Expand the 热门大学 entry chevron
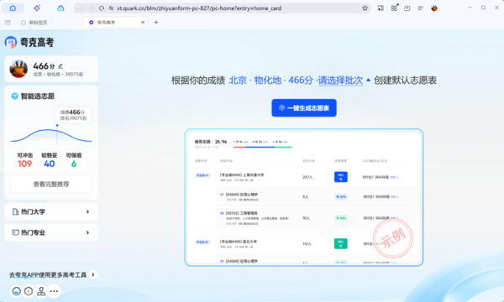The width and height of the screenshot is (504, 302). point(87,211)
